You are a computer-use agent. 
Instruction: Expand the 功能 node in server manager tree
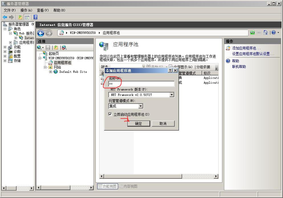(x=5, y=47)
